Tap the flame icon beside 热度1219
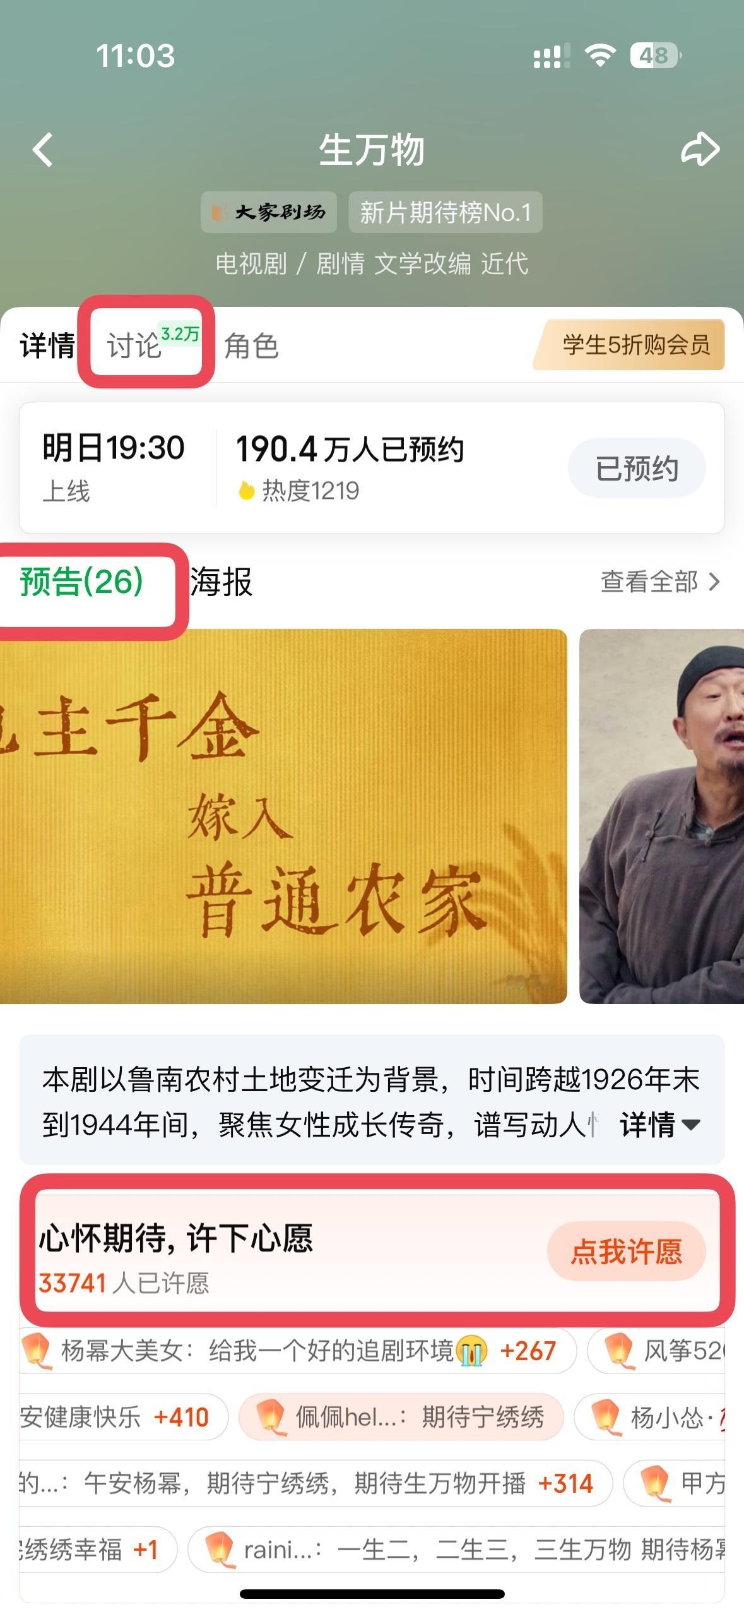This screenshot has width=744, height=1614. (x=246, y=491)
